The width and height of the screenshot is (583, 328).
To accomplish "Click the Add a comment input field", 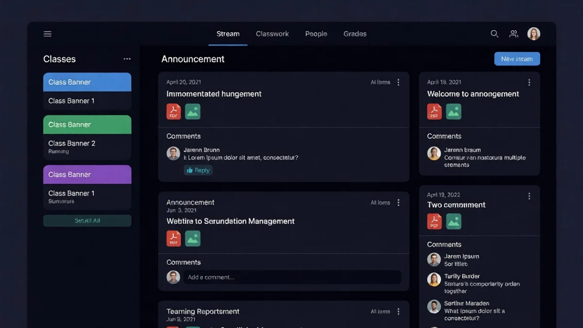I will (292, 277).
